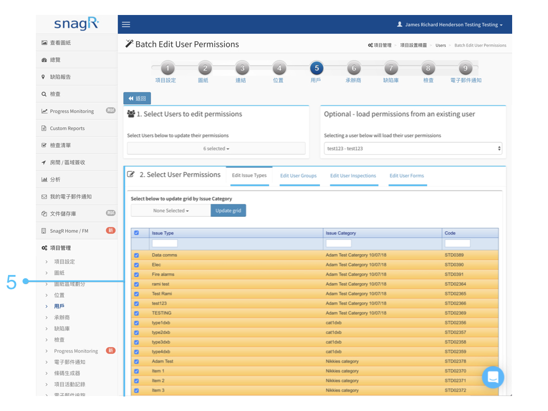548x411 pixels.
Task: Expand 承辦商 submenu item in sidebar
Action: [x=62, y=317]
